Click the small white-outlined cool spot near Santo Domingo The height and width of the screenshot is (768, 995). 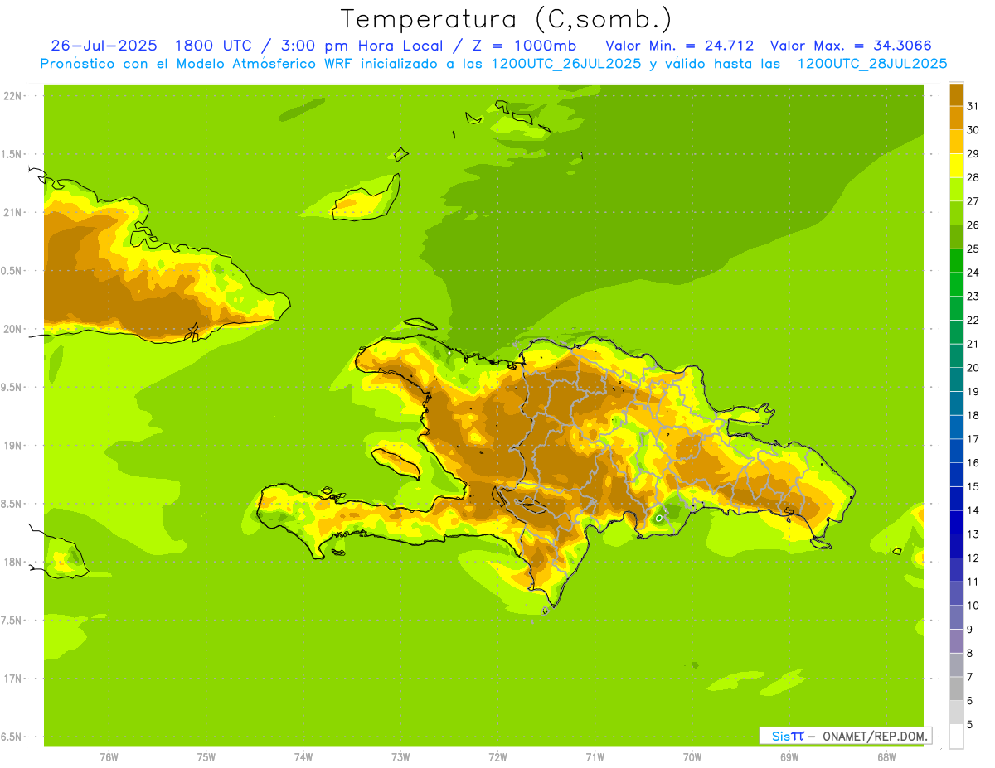[x=658, y=518]
